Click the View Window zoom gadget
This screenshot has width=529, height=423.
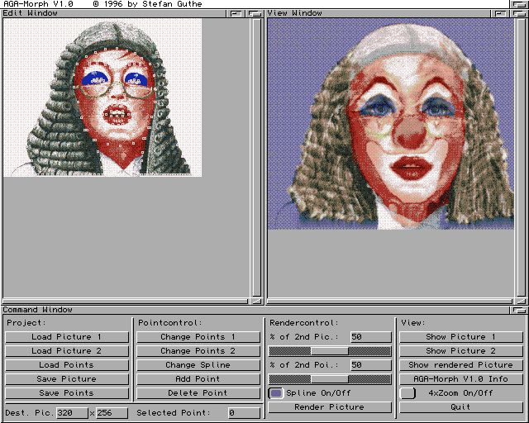(x=500, y=13)
